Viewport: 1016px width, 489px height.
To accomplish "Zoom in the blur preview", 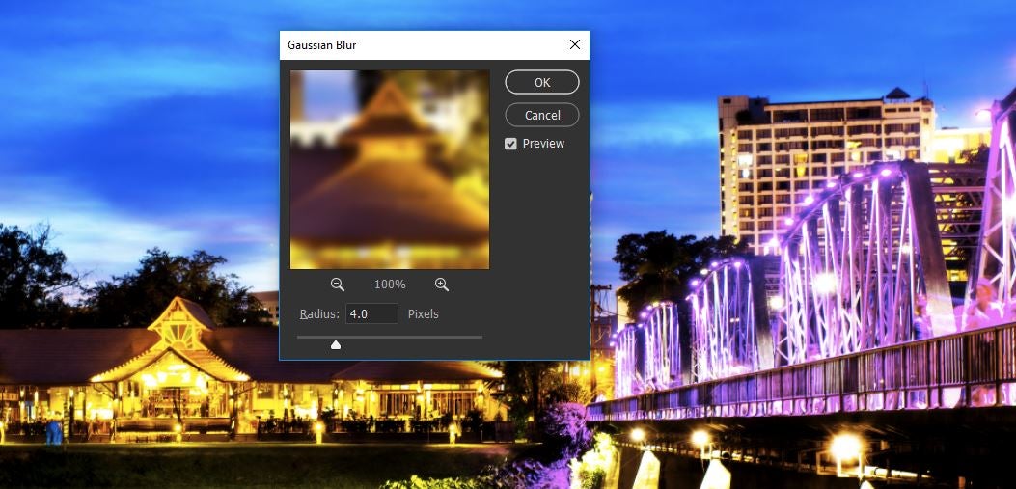I will (442, 285).
